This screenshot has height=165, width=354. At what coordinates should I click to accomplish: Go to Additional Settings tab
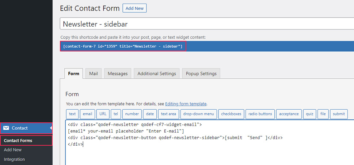(x=157, y=74)
